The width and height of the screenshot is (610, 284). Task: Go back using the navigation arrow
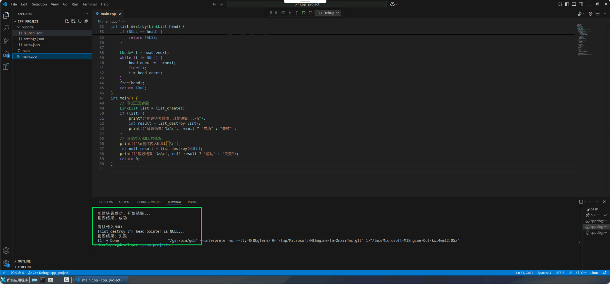point(214,4)
